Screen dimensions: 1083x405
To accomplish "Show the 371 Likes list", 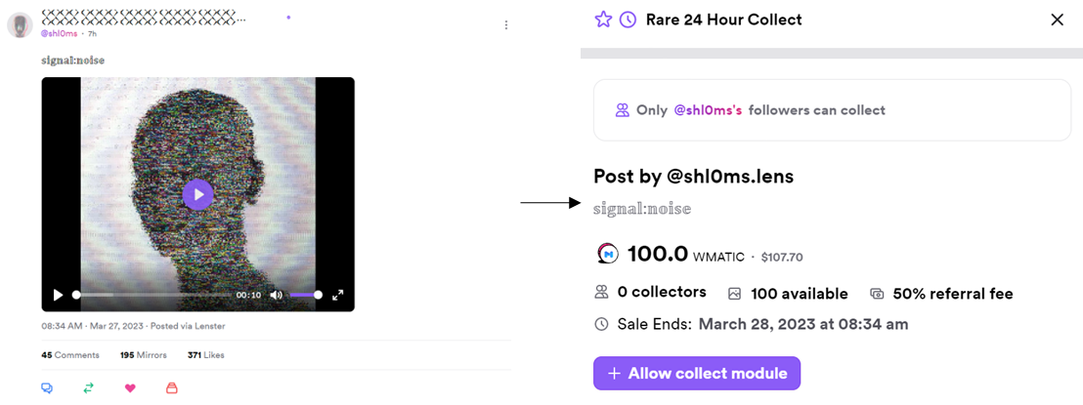I will [x=205, y=355].
